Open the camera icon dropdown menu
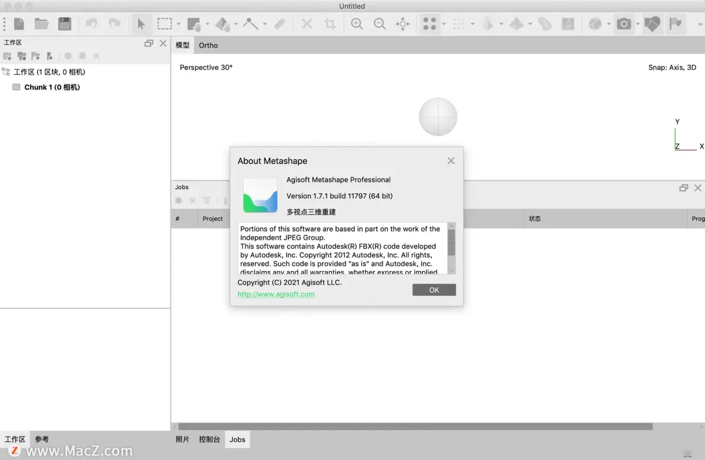 (x=637, y=24)
